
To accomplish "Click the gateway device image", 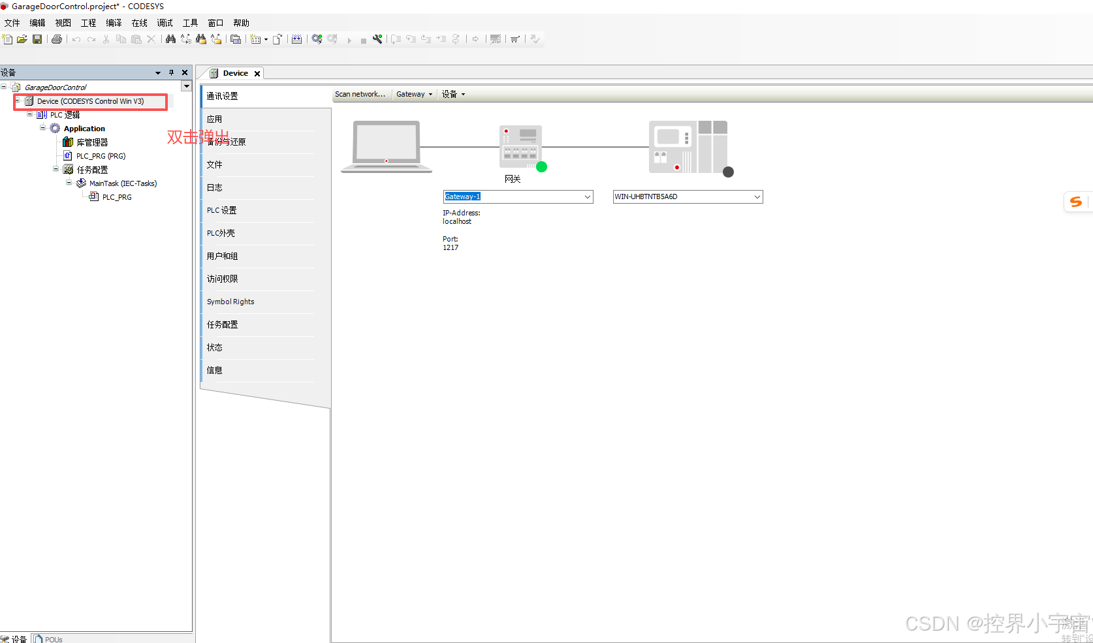I will pos(520,146).
